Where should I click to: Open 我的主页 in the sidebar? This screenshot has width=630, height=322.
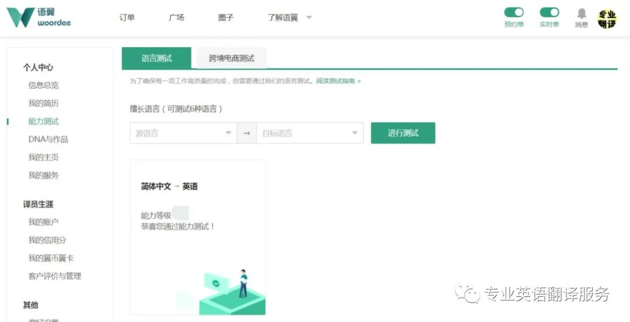(x=43, y=157)
